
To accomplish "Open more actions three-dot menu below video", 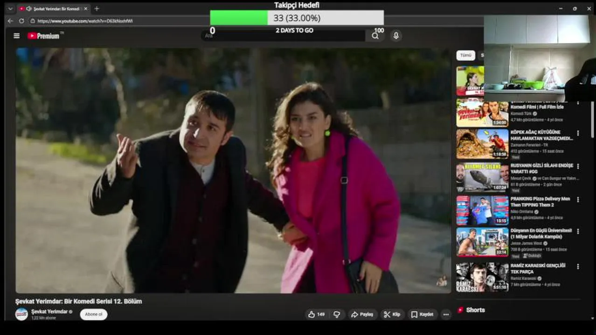I will tap(446, 315).
